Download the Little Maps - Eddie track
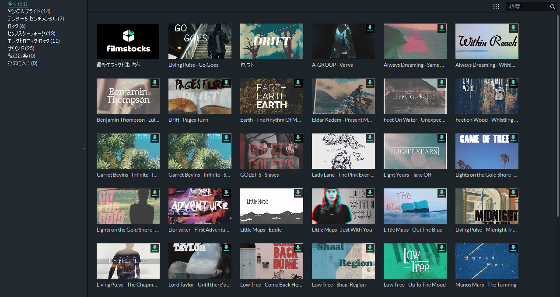 (298, 193)
